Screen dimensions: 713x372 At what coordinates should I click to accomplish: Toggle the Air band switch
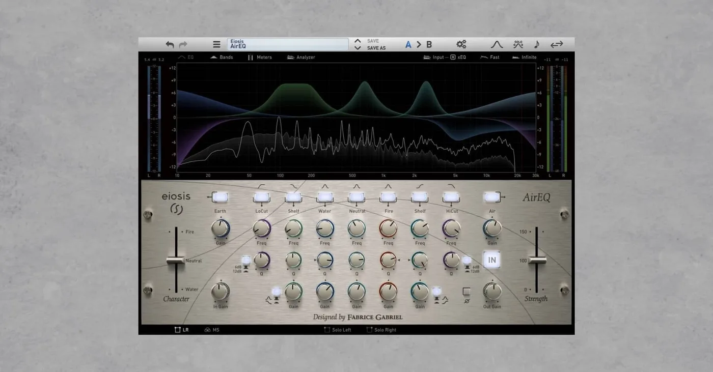pyautogui.click(x=492, y=197)
